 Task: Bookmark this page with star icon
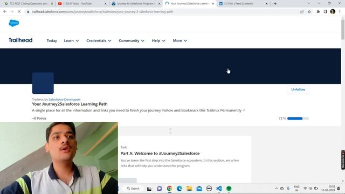tap(309, 12)
